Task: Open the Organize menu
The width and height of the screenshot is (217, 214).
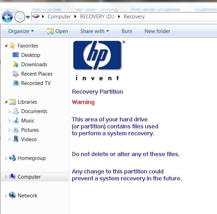Action: [21, 31]
